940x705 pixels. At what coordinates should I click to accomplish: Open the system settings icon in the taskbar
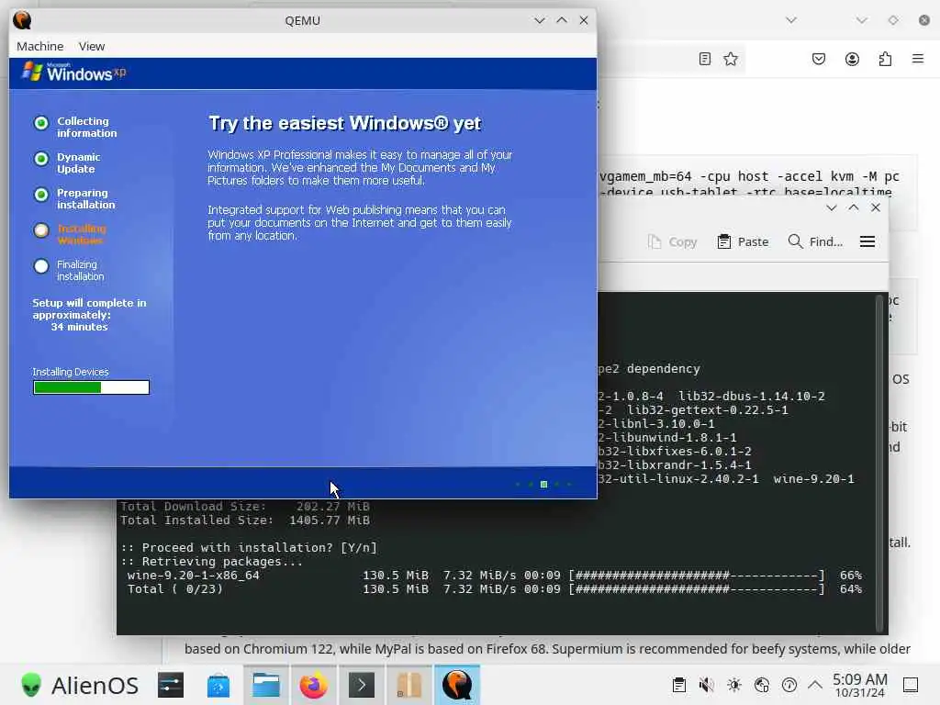171,685
